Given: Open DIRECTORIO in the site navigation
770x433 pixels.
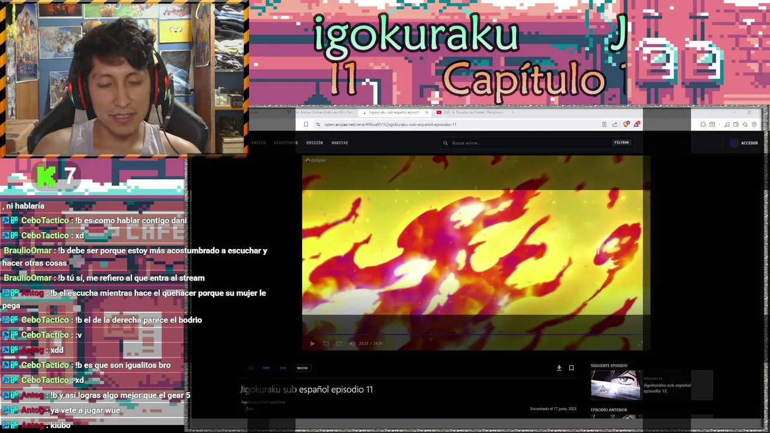Looking at the screenshot, I should point(286,143).
